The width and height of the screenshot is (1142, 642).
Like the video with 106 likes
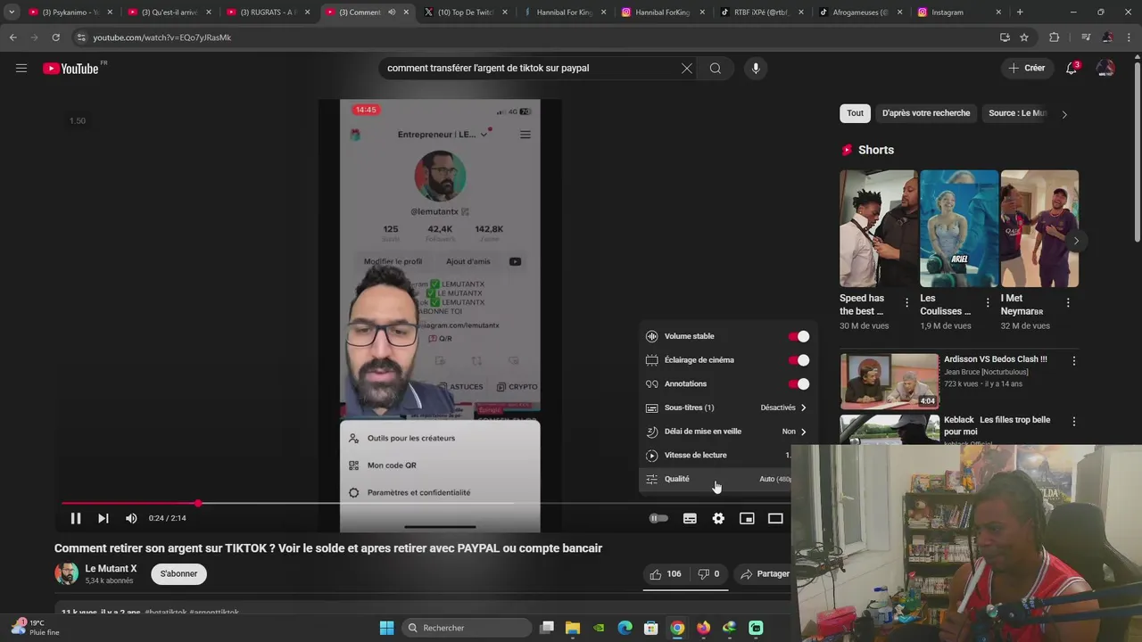point(666,574)
